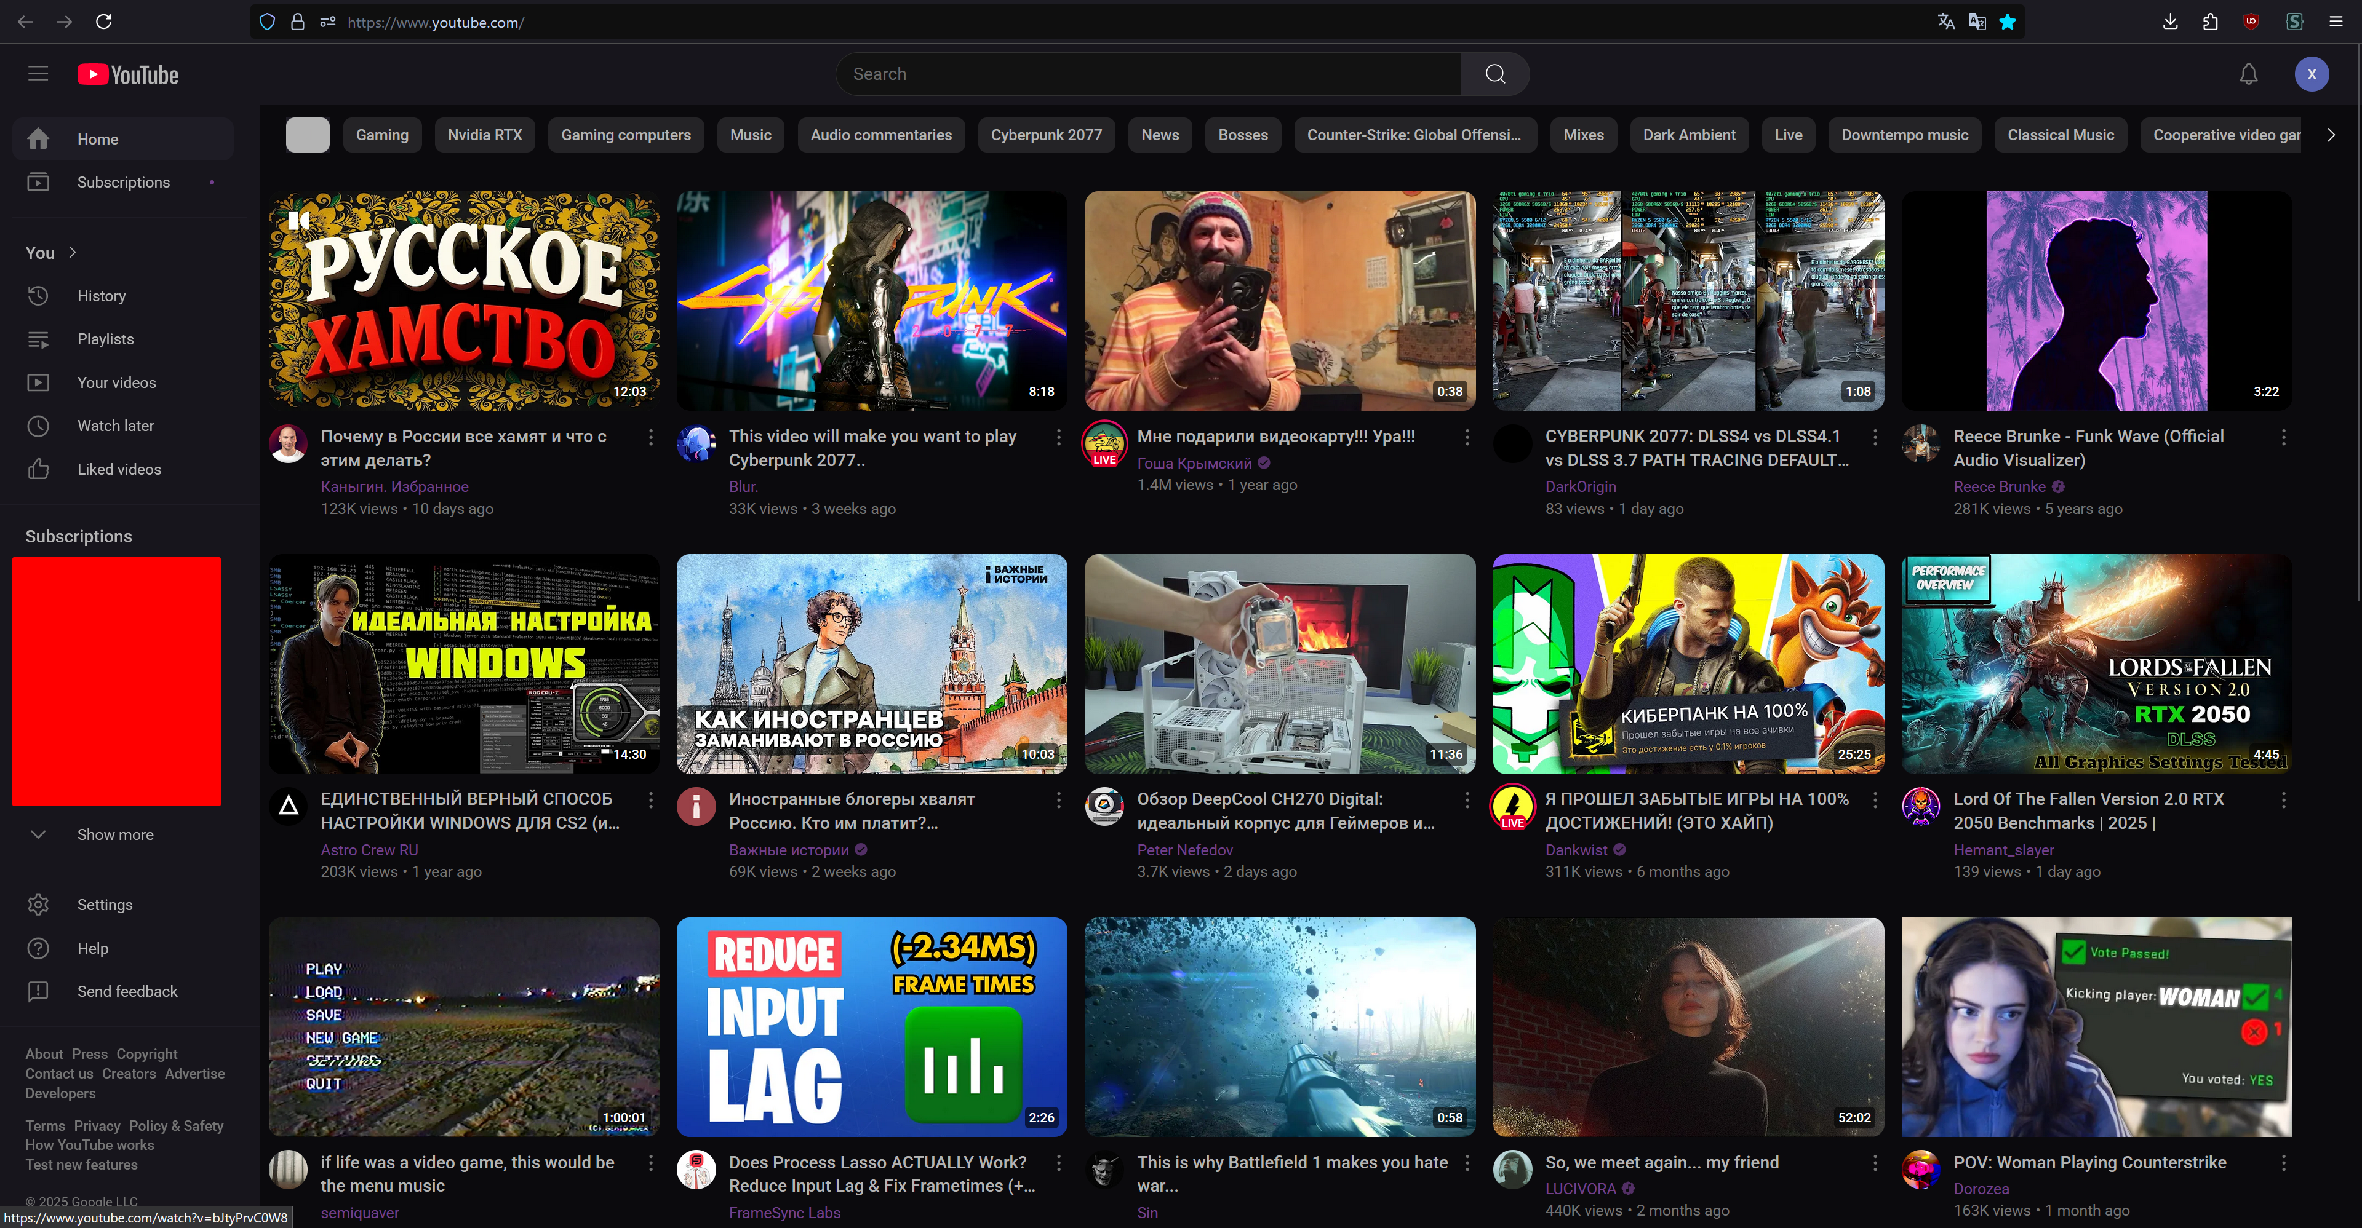Go to Home in sidebar
Screen dimensions: 2362x1228
pyautogui.click(x=123, y=138)
